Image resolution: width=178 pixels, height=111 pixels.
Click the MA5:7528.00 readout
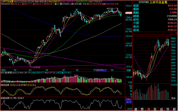(x=95, y=2)
